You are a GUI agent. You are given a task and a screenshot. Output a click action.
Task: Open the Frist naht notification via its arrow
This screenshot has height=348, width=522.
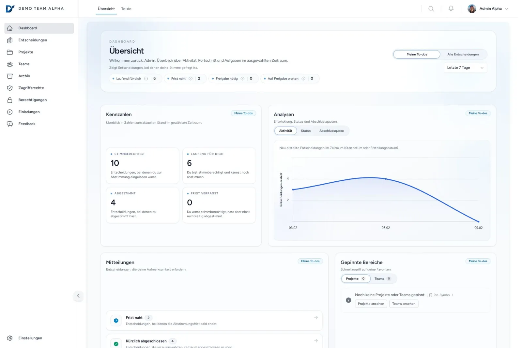click(315, 317)
